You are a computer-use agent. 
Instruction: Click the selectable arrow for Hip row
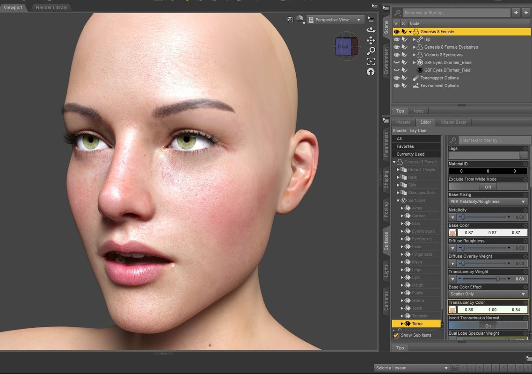pos(404,39)
